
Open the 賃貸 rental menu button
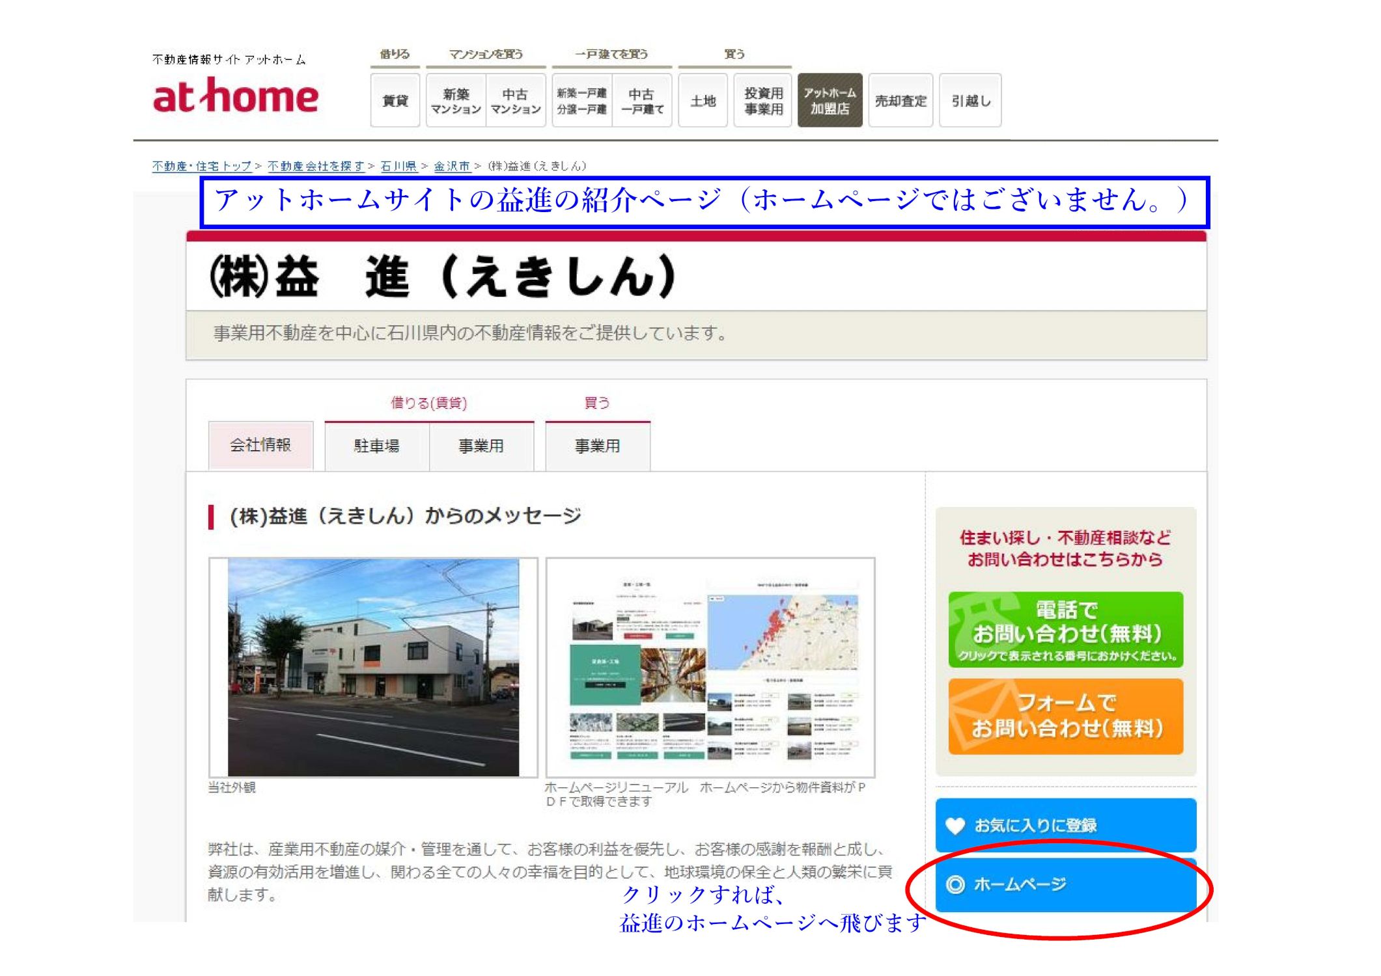pos(395,100)
